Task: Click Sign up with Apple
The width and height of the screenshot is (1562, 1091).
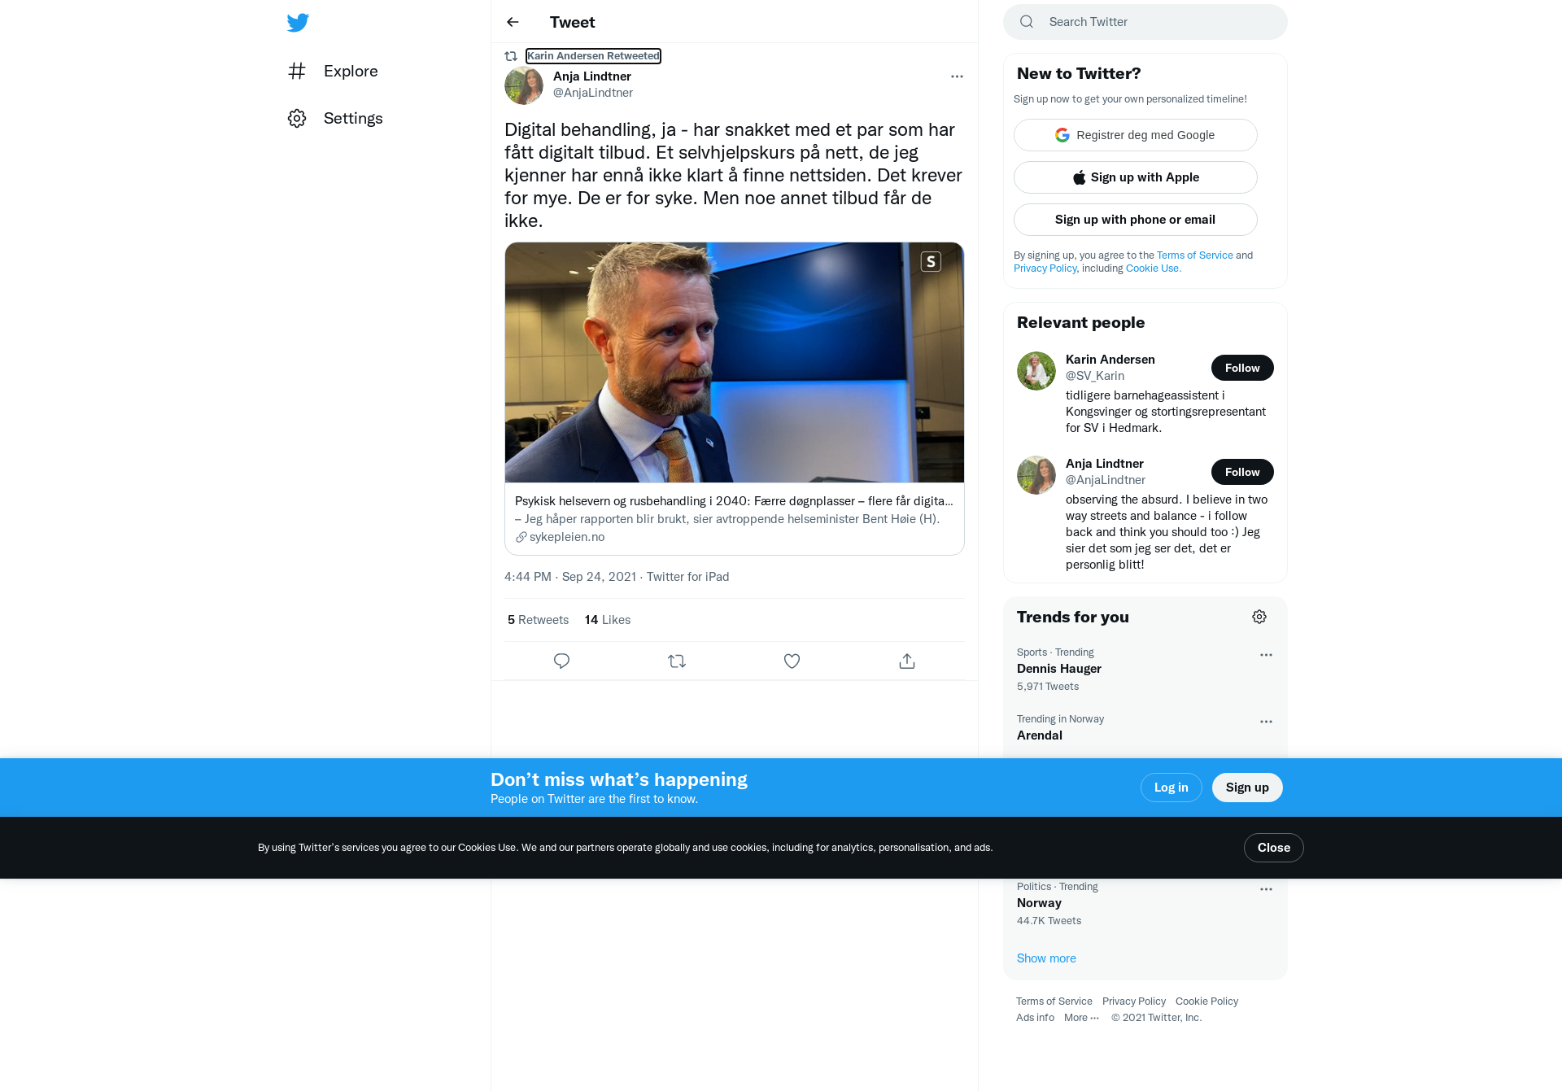Action: (1136, 177)
